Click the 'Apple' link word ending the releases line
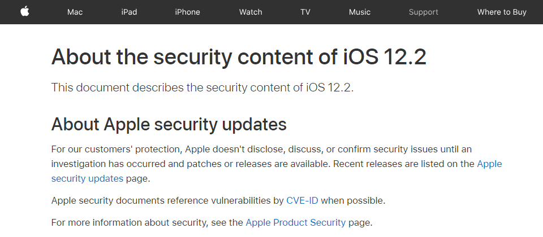Image resolution: width=543 pixels, height=237 pixels. tap(489, 164)
